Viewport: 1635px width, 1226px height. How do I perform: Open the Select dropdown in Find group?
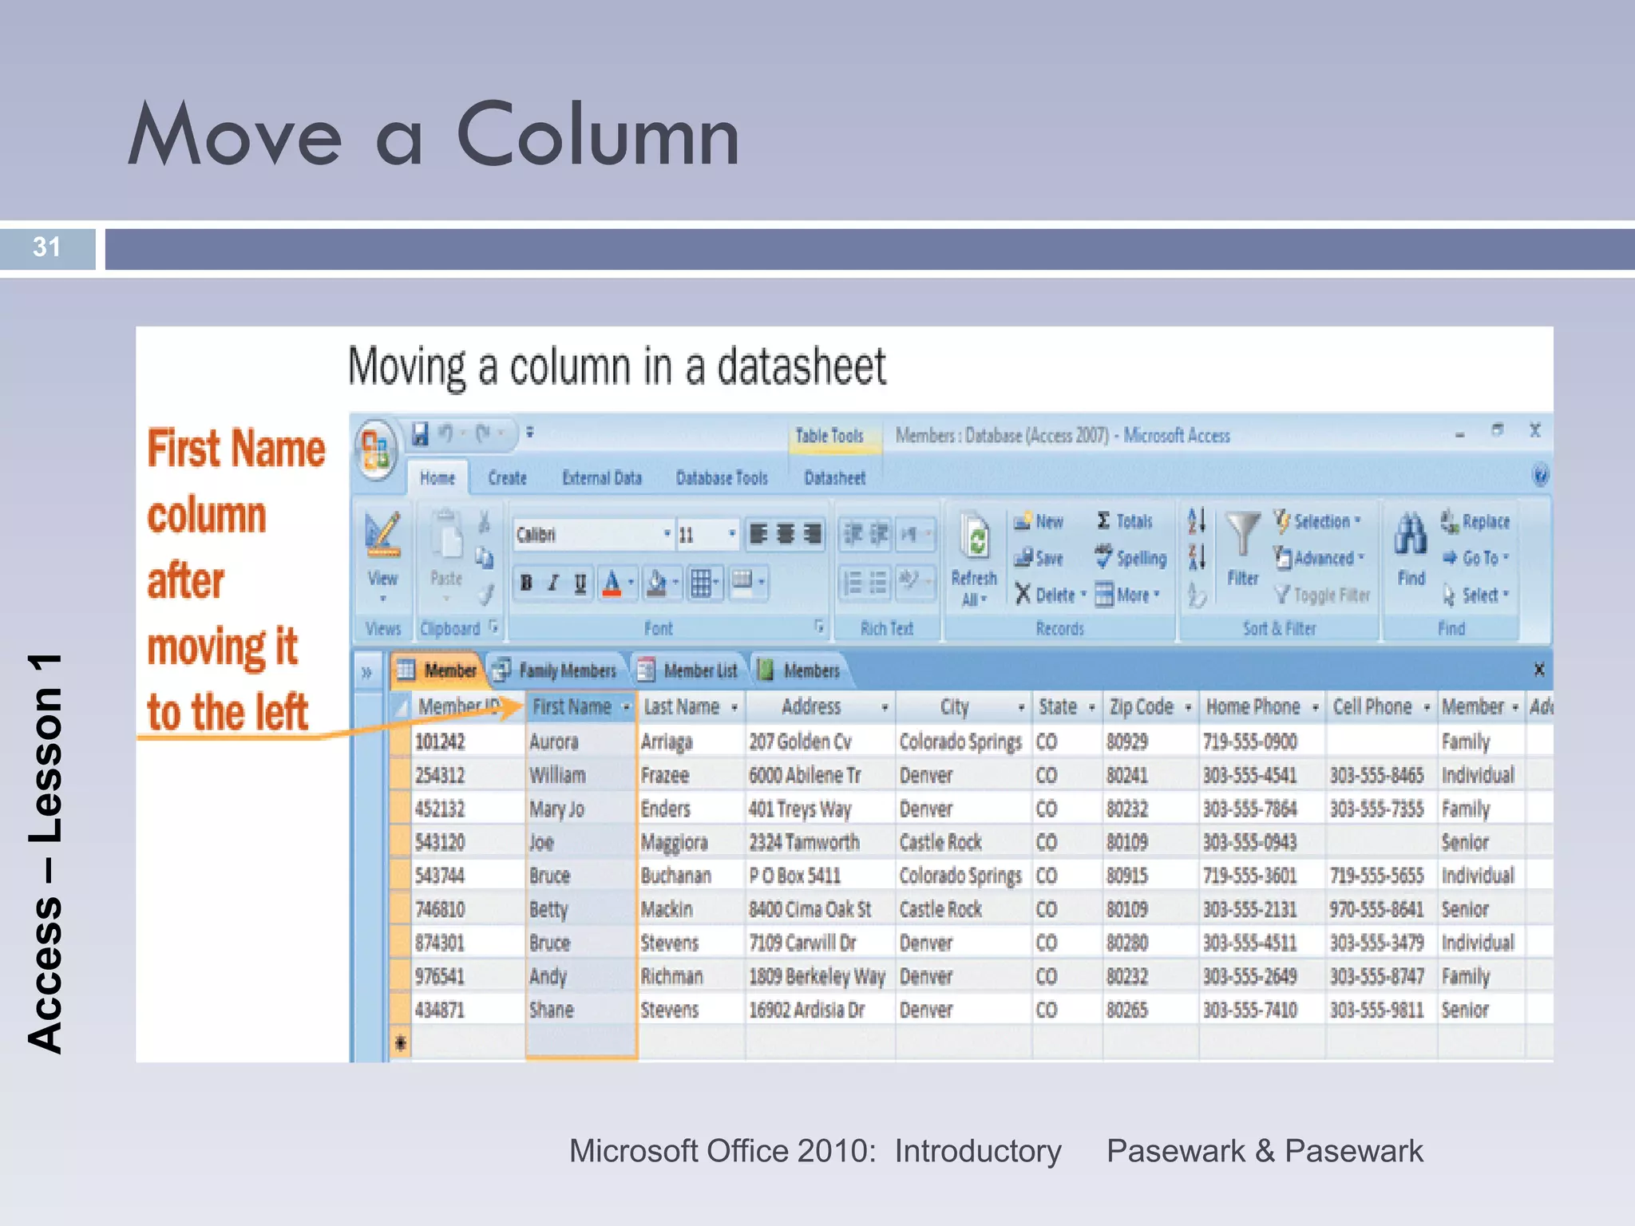pyautogui.click(x=1475, y=595)
